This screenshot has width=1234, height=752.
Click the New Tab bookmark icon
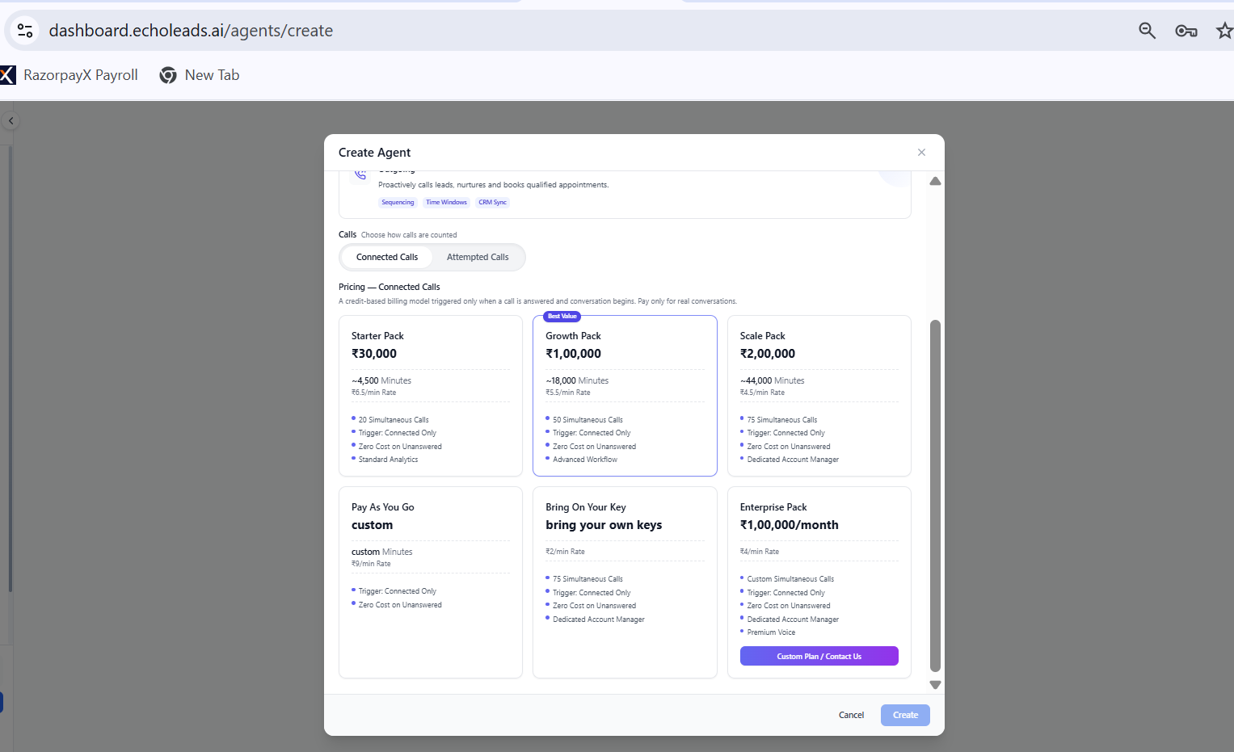[168, 74]
